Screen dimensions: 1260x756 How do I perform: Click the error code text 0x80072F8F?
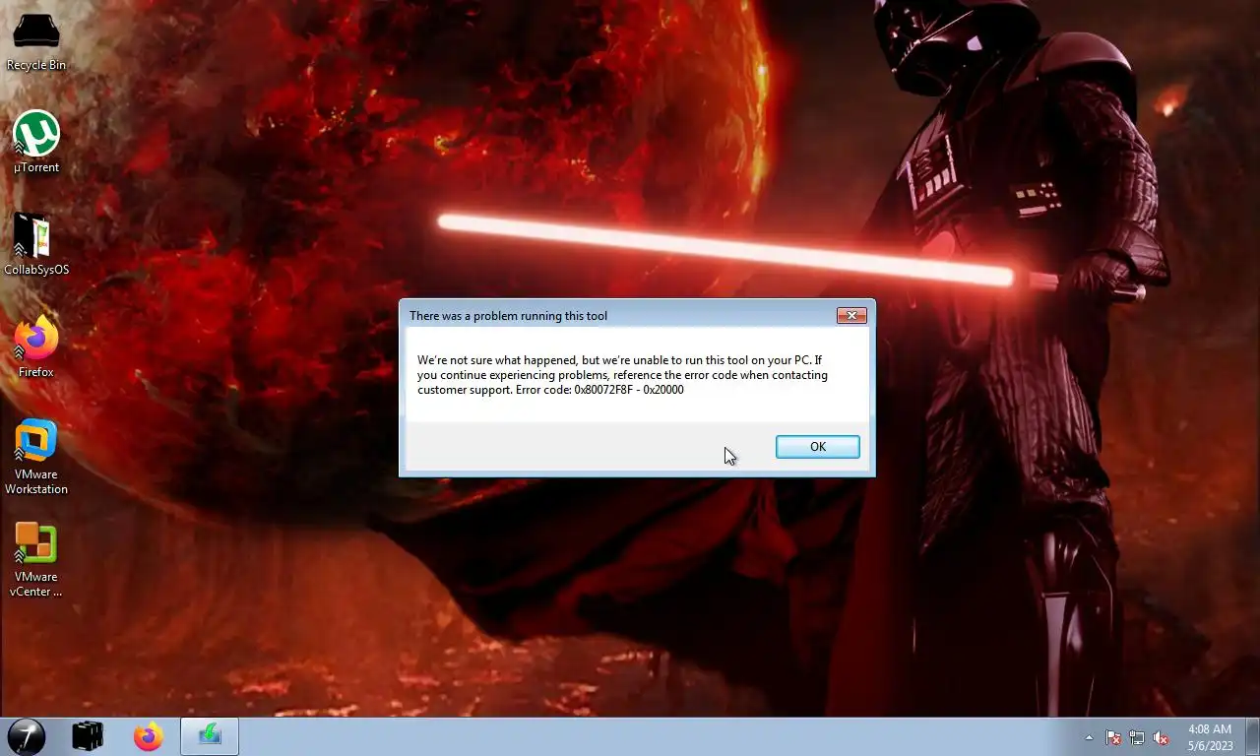(601, 390)
